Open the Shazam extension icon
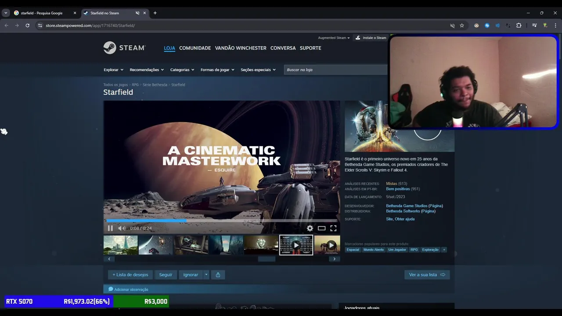The image size is (562, 316). [487, 25]
